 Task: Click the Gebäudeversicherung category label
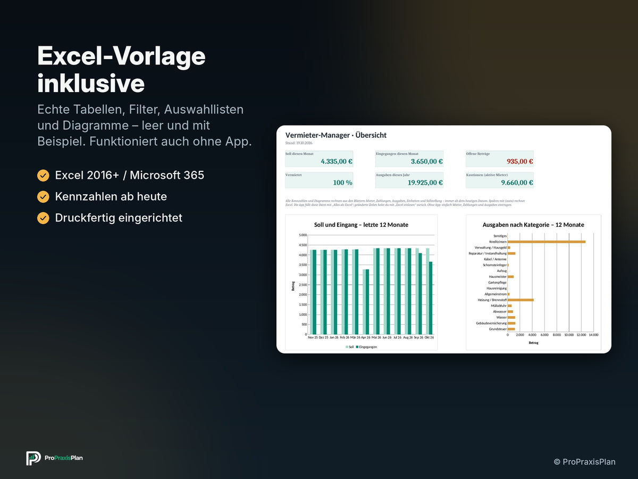tap(491, 323)
